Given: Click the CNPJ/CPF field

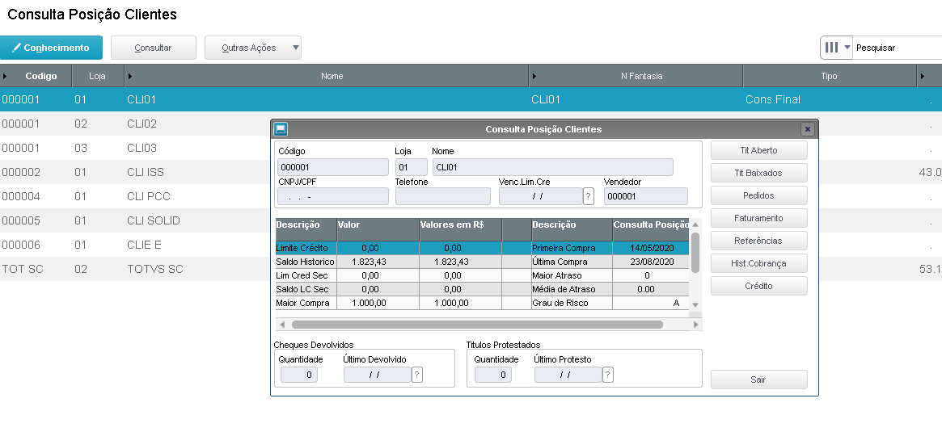Looking at the screenshot, I should point(333,196).
